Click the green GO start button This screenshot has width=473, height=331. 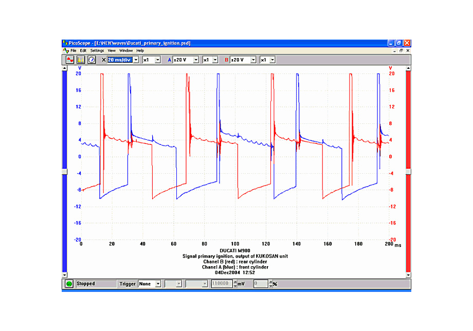69,284
